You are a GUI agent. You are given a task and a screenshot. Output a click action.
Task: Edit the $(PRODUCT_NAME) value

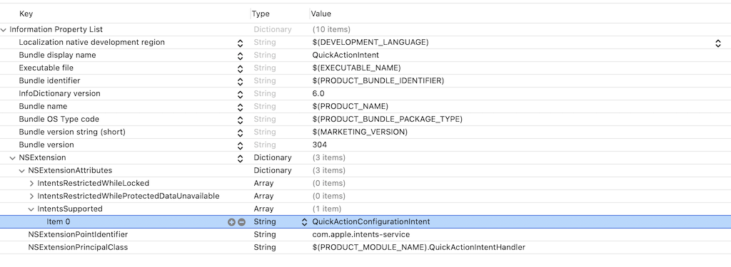tap(350, 106)
